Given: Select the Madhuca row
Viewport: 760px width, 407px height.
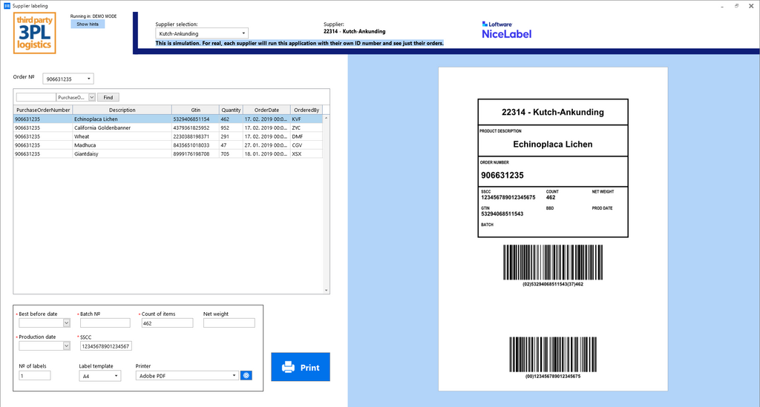Looking at the screenshot, I should click(x=168, y=145).
